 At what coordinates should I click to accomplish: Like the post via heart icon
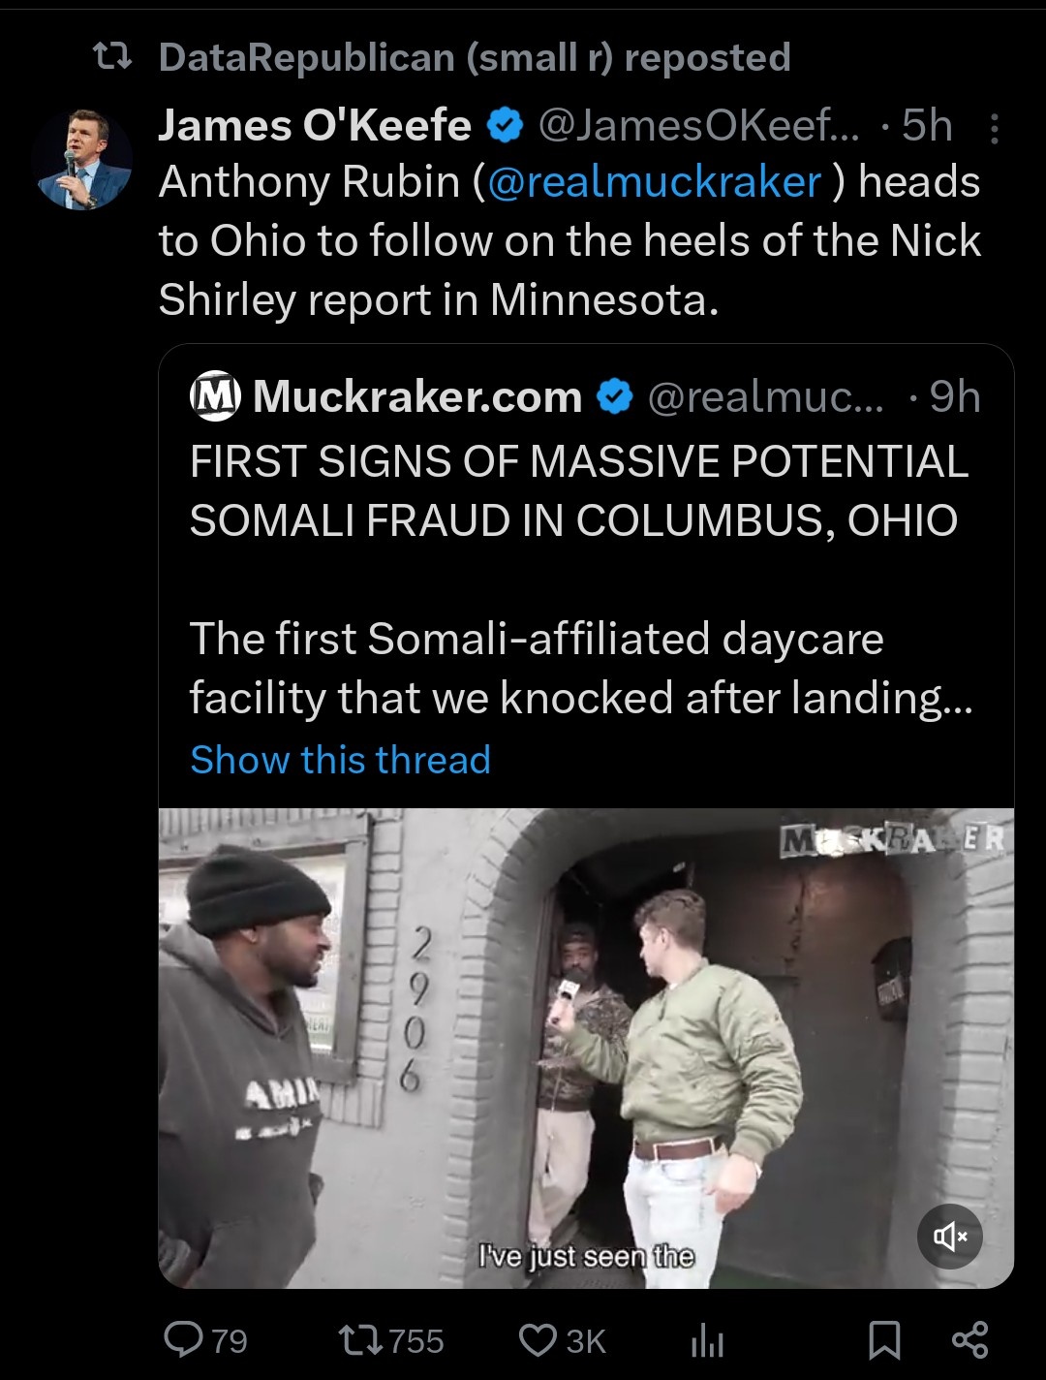point(538,1339)
